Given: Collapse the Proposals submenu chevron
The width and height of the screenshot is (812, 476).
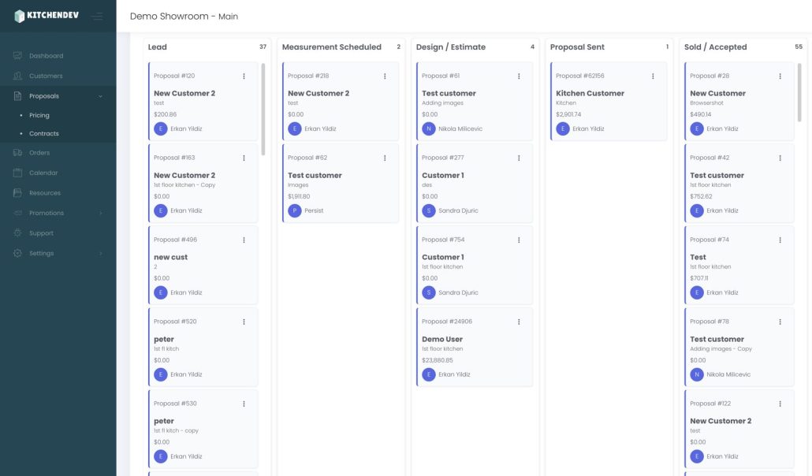Looking at the screenshot, I should pyautogui.click(x=100, y=96).
